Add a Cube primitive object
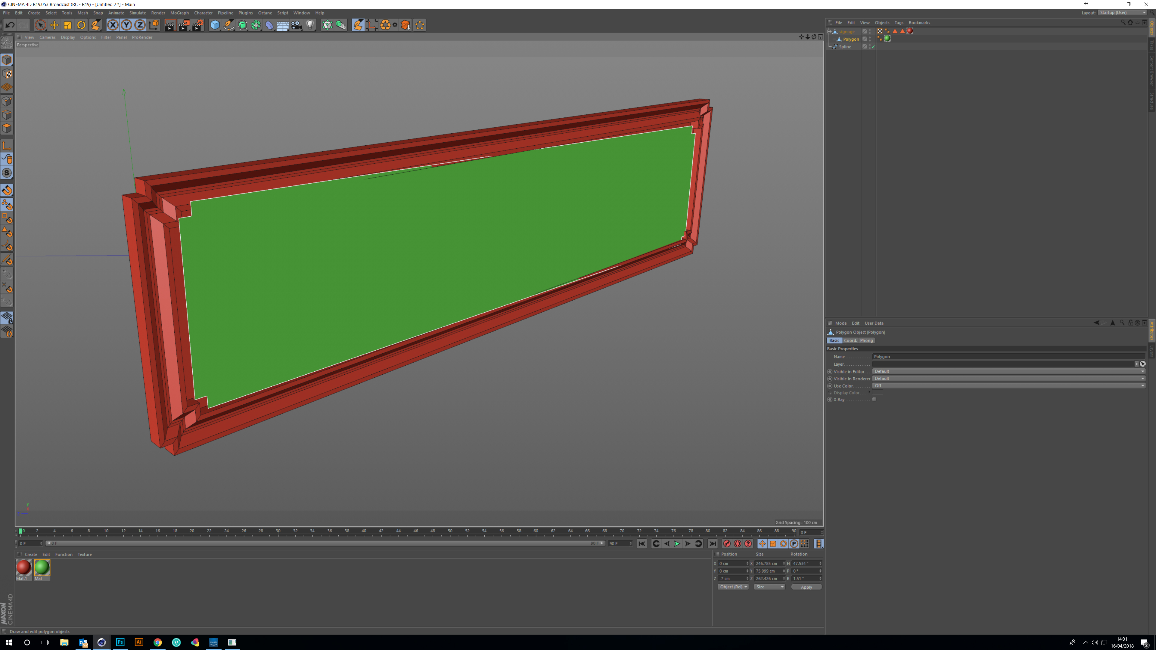 (x=215, y=25)
